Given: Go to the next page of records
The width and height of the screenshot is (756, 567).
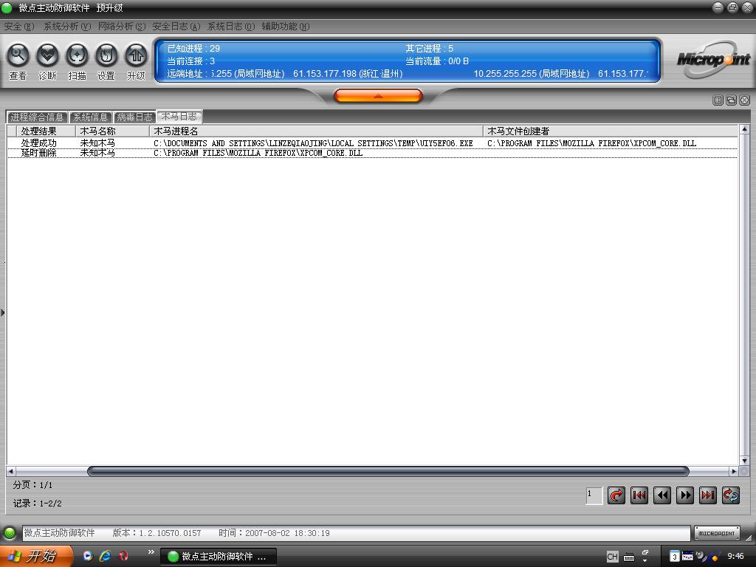Looking at the screenshot, I should [684, 495].
